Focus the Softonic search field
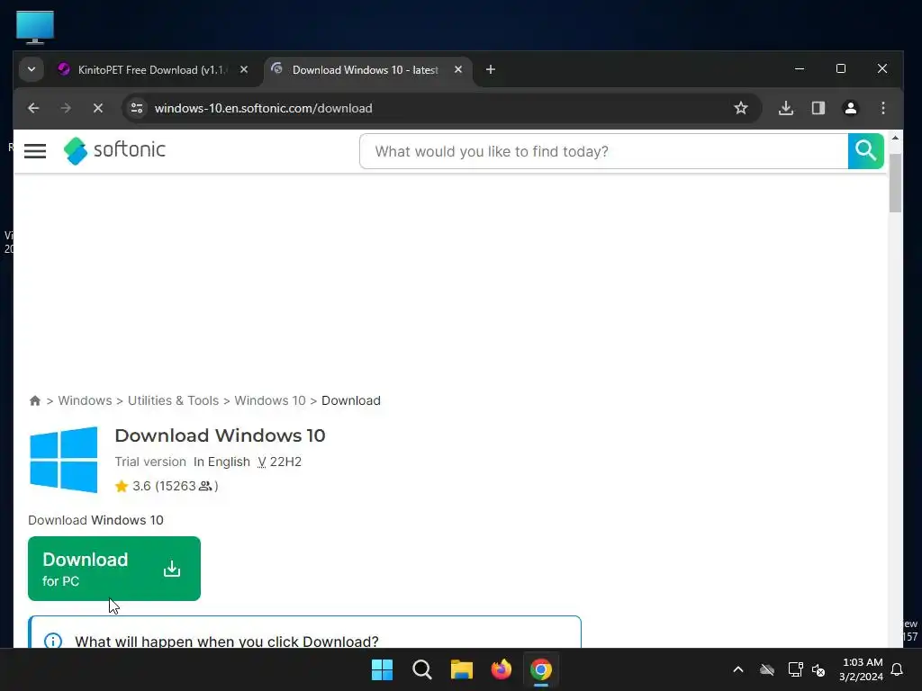The width and height of the screenshot is (922, 691). [603, 151]
